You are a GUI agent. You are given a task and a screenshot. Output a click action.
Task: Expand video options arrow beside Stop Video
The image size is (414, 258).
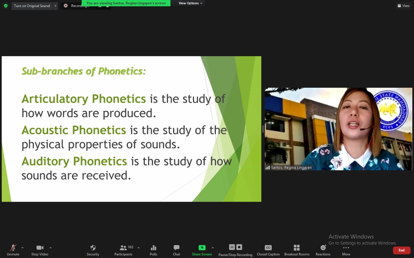pyautogui.click(x=50, y=248)
